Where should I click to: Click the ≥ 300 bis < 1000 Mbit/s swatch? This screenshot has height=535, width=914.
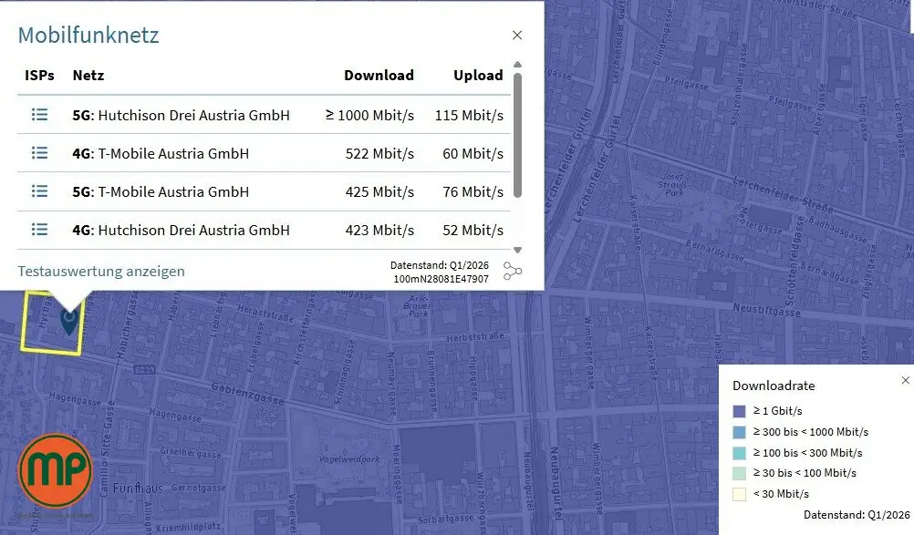tap(739, 433)
